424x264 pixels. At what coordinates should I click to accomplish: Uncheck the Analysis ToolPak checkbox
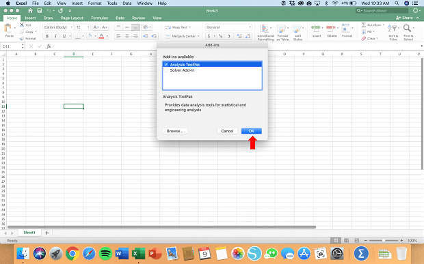(x=166, y=64)
